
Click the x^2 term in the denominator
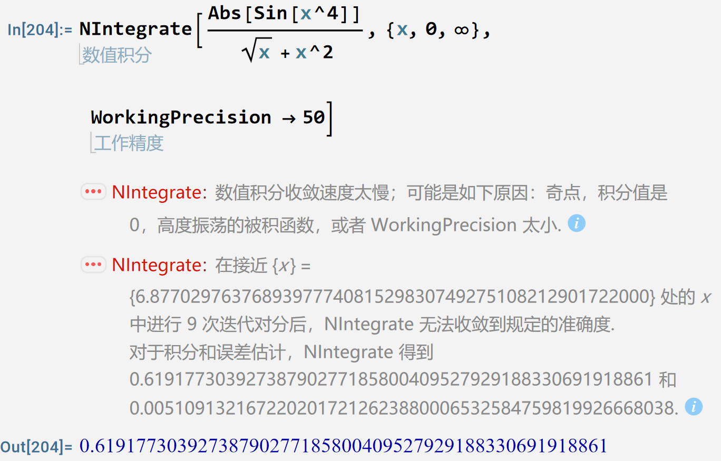[314, 52]
